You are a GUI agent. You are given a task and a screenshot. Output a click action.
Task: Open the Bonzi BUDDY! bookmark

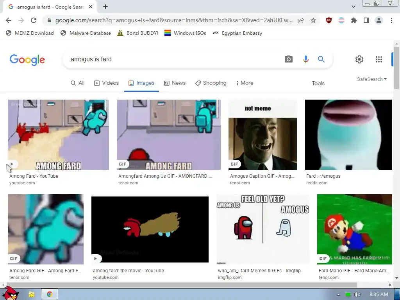point(138,33)
